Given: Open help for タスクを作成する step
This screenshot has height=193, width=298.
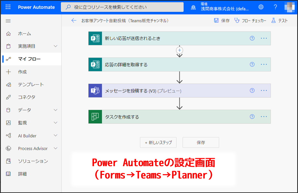Looking at the screenshot, I should (252, 117).
